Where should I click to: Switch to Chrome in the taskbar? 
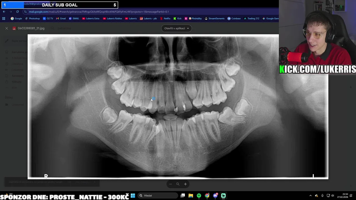pyautogui.click(x=207, y=196)
